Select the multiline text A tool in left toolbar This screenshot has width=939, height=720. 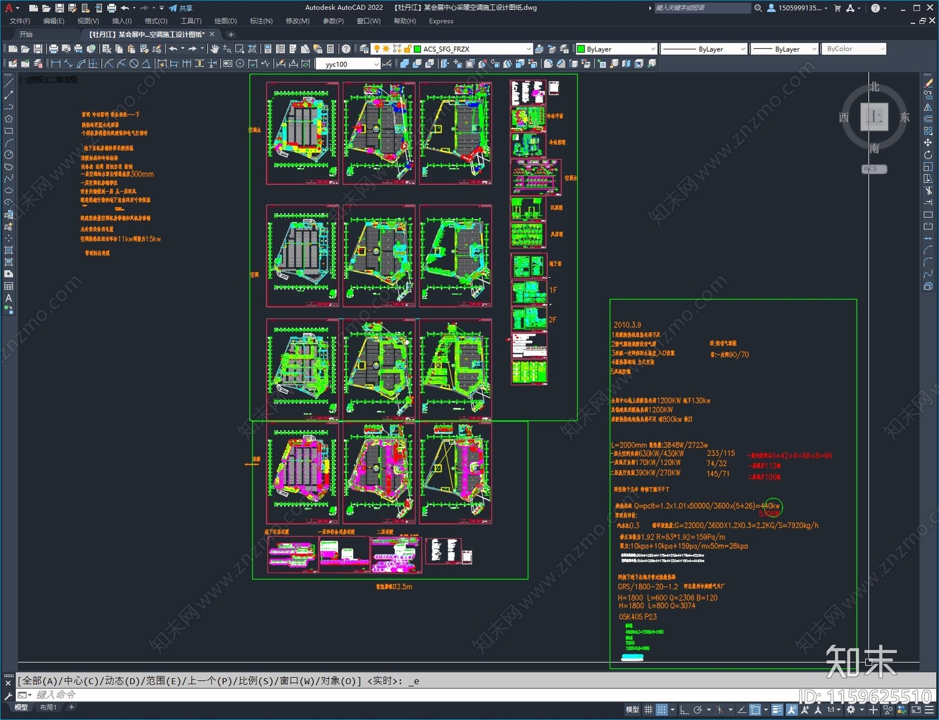tap(9, 298)
